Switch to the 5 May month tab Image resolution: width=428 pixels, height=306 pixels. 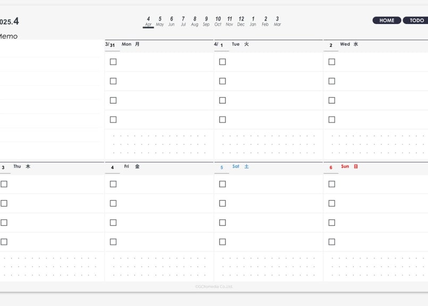(x=160, y=21)
